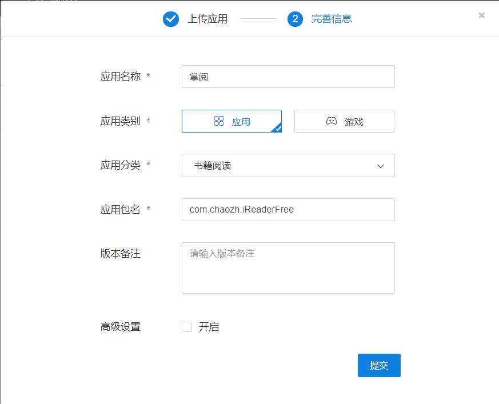
Task: Click the 应用名称 label
Action: [120, 77]
